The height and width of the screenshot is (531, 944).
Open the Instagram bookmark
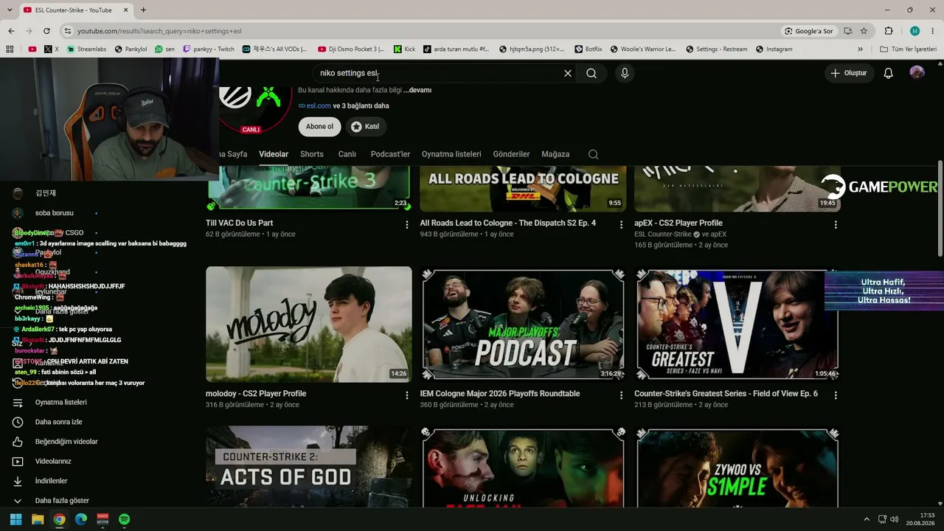click(x=774, y=49)
